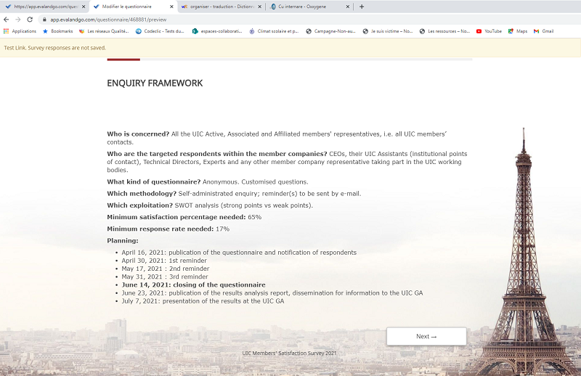This screenshot has width=581, height=376.
Task: Close the 'Modifier le questionnaire' tab
Action: pos(171,7)
